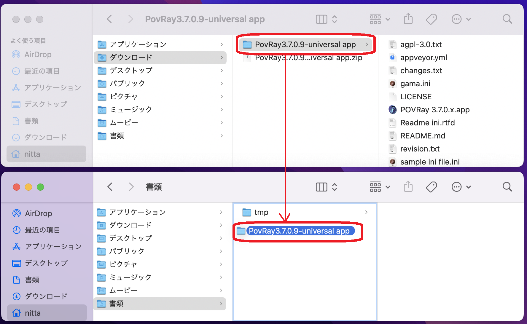Open the grouping dropdown in the PovRay window toolbar

tap(380, 19)
